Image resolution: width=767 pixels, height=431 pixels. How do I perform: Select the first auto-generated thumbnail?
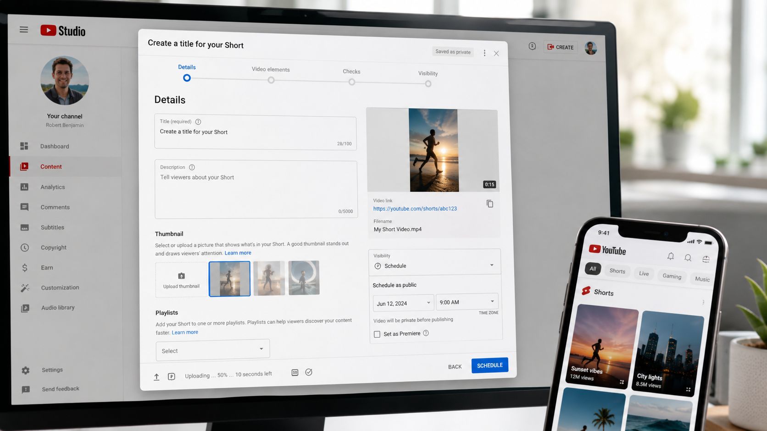click(229, 279)
